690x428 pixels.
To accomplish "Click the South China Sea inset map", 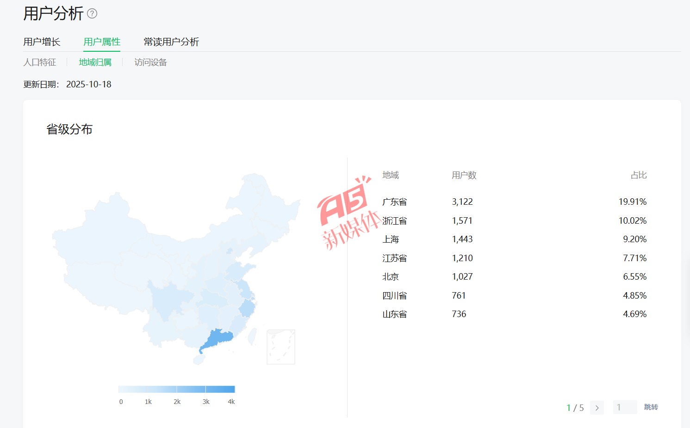I will click(x=281, y=347).
